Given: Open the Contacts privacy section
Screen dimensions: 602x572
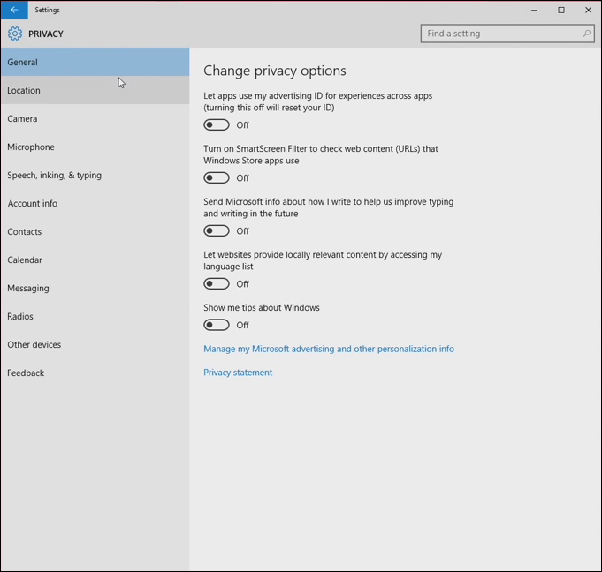Looking at the screenshot, I should pyautogui.click(x=95, y=231).
